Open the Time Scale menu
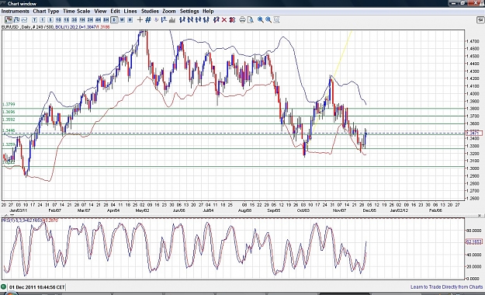The width and height of the screenshot is (485, 295). 76,11
